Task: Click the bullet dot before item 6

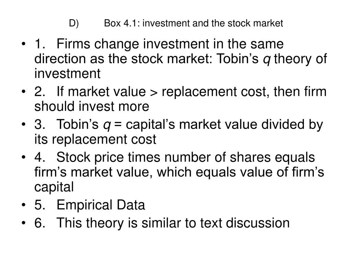Action: point(23,223)
